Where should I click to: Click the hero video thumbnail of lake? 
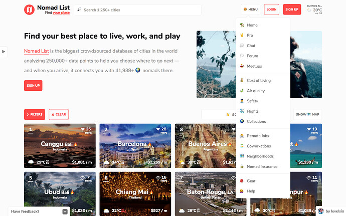click(216, 65)
